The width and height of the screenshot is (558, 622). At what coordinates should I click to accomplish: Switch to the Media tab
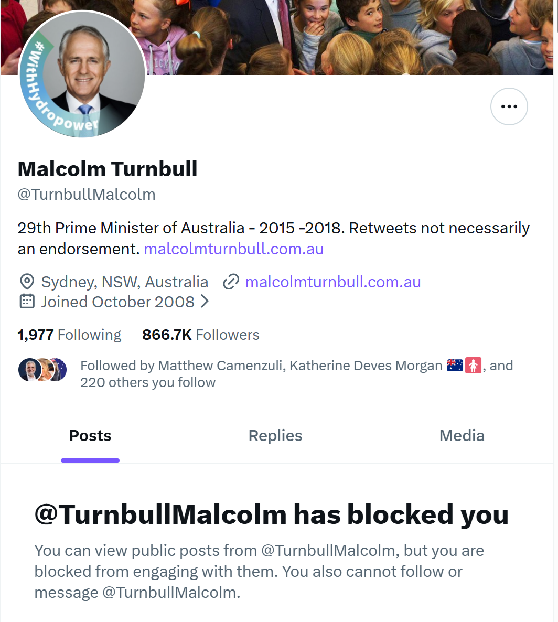(462, 436)
